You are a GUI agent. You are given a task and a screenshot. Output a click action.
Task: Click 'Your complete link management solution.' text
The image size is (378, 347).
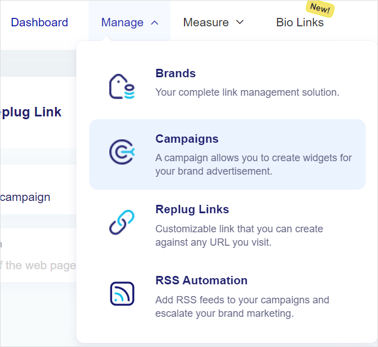[x=247, y=92]
